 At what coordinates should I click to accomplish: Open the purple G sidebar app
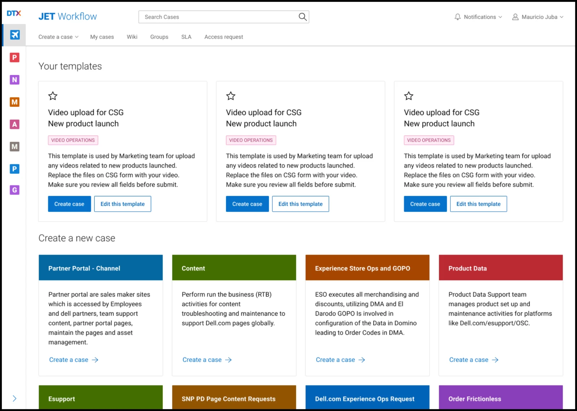(x=14, y=190)
